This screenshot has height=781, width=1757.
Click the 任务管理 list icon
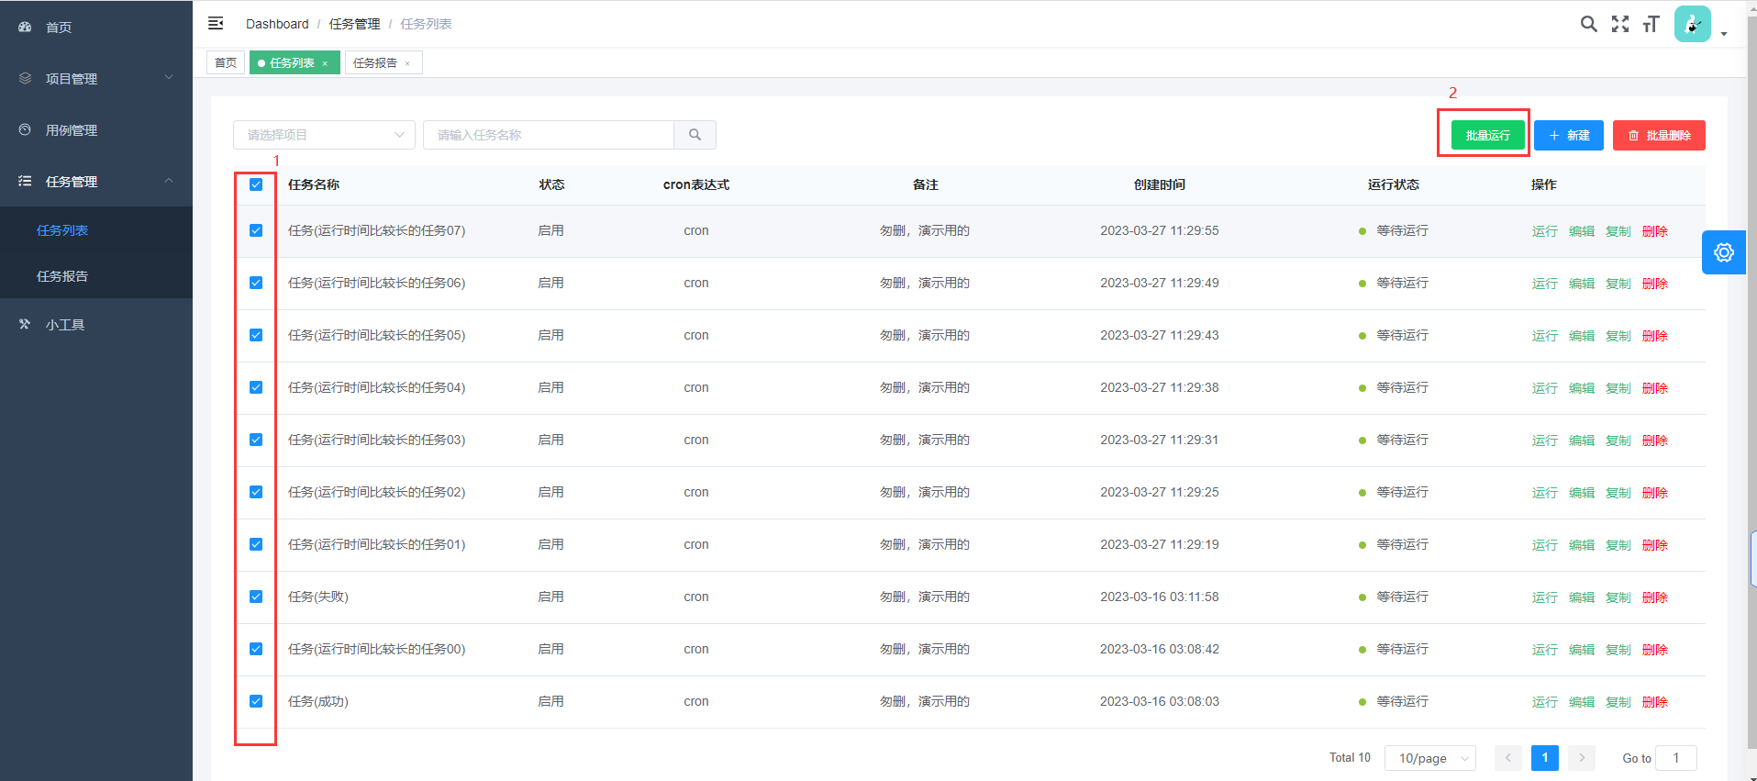(25, 182)
